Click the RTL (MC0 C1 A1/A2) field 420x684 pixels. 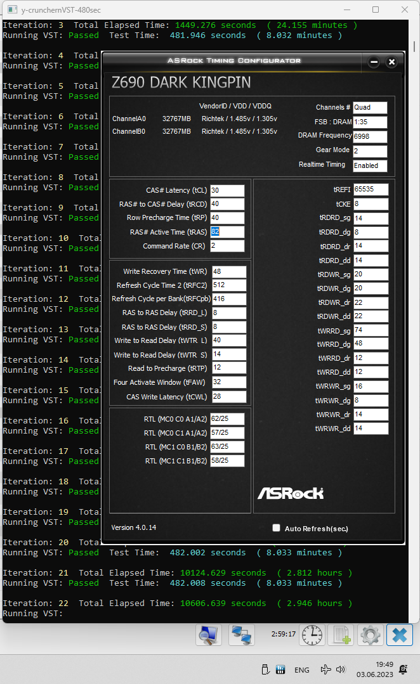pyautogui.click(x=228, y=433)
